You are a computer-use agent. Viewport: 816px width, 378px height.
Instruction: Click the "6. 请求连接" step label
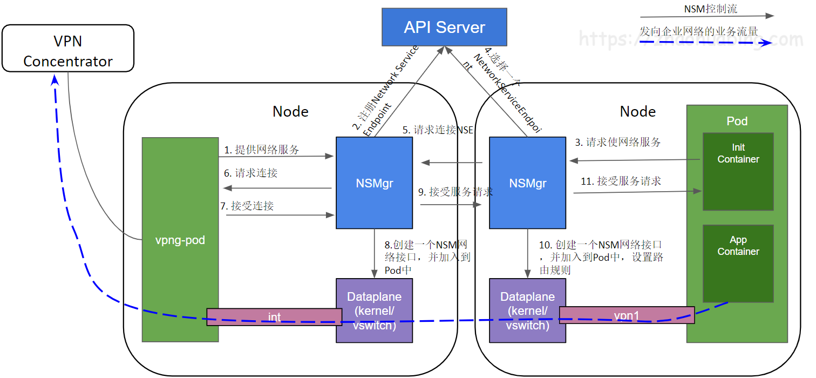(251, 173)
